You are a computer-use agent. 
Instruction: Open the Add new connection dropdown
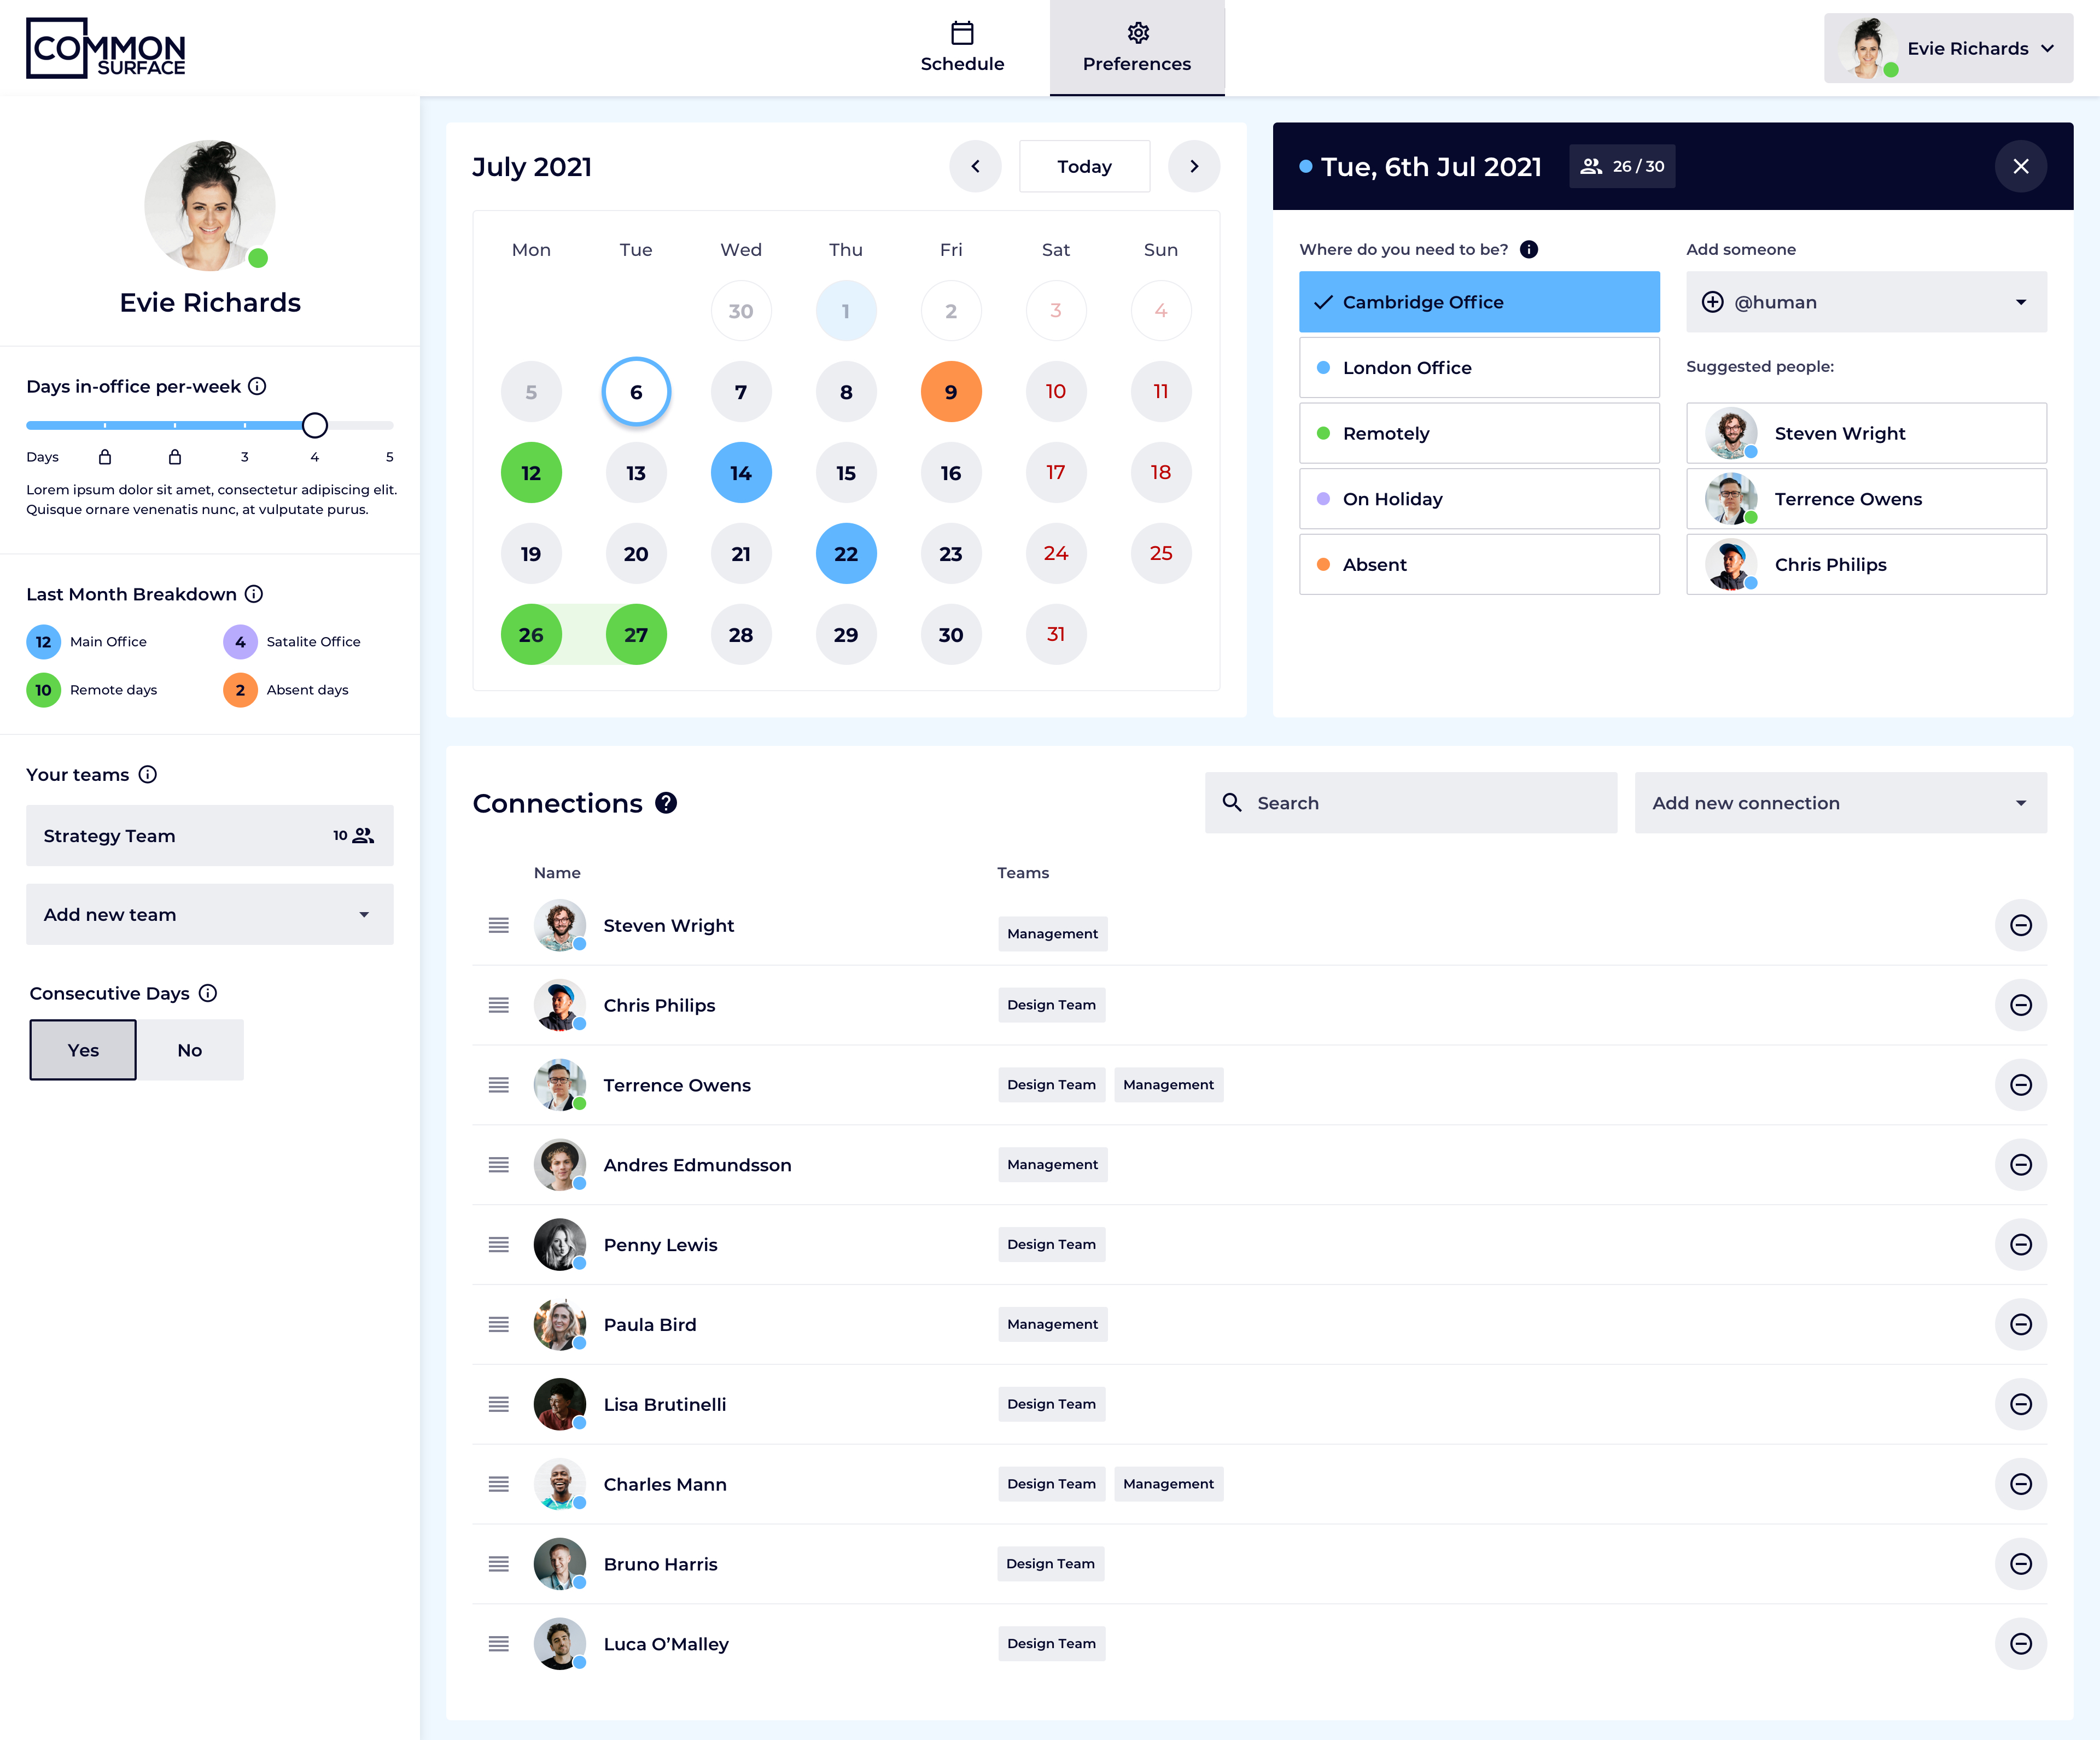pyautogui.click(x=1839, y=803)
